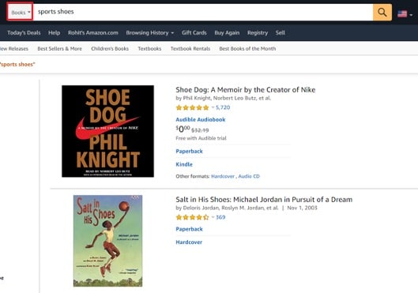Select the Textbooks subnav tab
The width and height of the screenshot is (418, 293).
(x=149, y=49)
